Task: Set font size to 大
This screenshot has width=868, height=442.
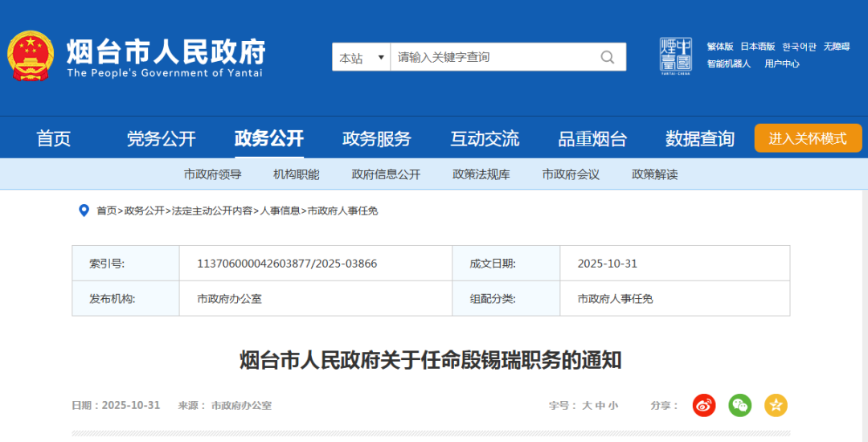Action: pos(587,406)
